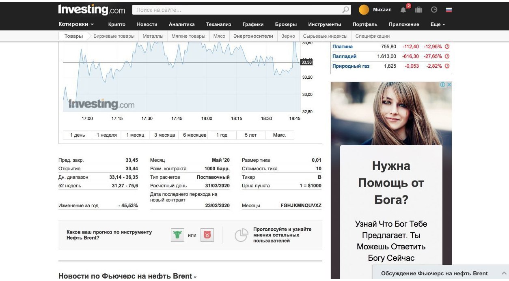Set chart range to 1 день
Image resolution: width=509 pixels, height=281 pixels.
[x=78, y=135]
